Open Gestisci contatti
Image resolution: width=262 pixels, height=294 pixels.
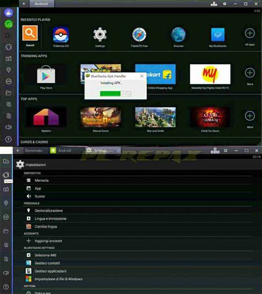(138, 263)
